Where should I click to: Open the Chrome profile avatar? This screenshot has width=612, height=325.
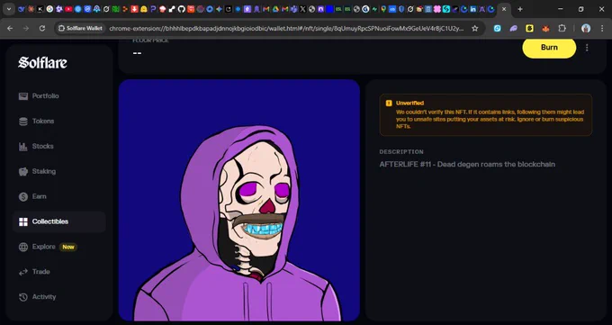pos(586,29)
